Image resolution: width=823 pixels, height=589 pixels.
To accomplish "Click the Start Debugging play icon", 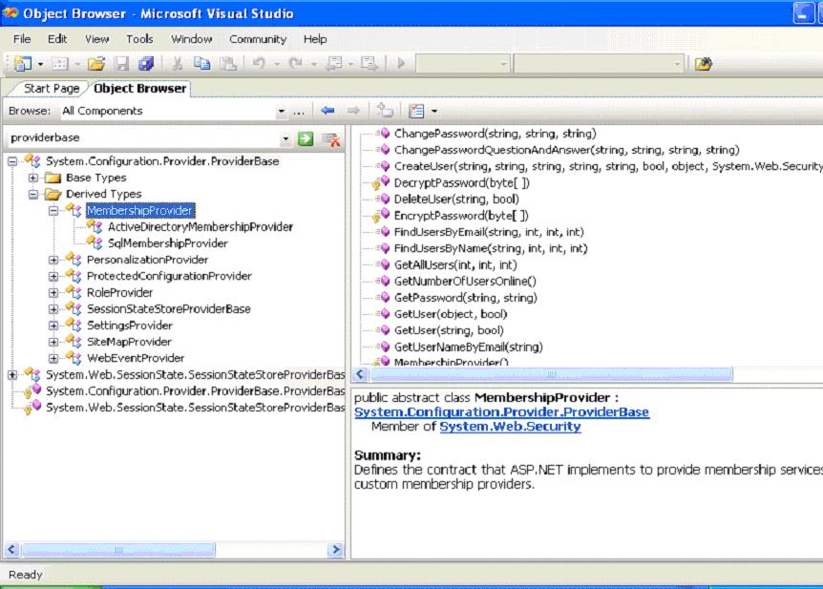I will [x=402, y=64].
